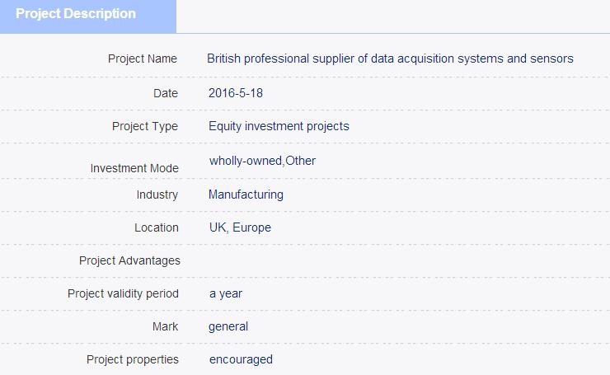
Task: Click the Project validity period label
Action: (x=123, y=293)
